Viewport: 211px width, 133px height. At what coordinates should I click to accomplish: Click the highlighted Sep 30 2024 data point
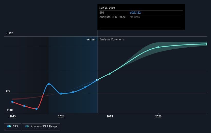[x=97, y=80]
